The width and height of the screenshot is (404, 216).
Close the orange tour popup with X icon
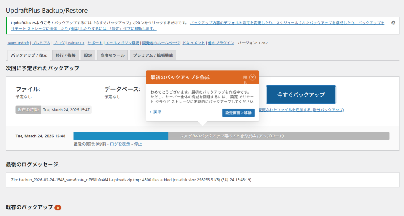(252, 77)
